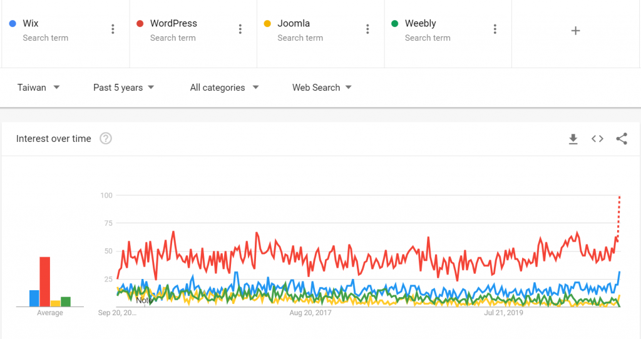Expand the Taiwan region dropdown
Screen dimensions: 641x339
pyautogui.click(x=39, y=88)
